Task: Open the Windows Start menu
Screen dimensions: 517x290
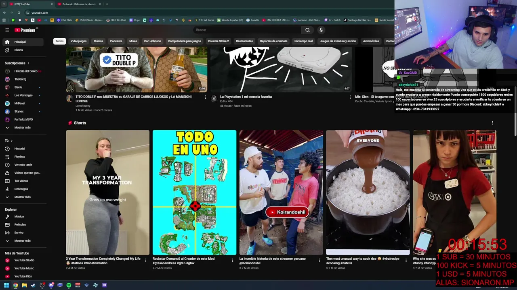Action: click(6, 285)
